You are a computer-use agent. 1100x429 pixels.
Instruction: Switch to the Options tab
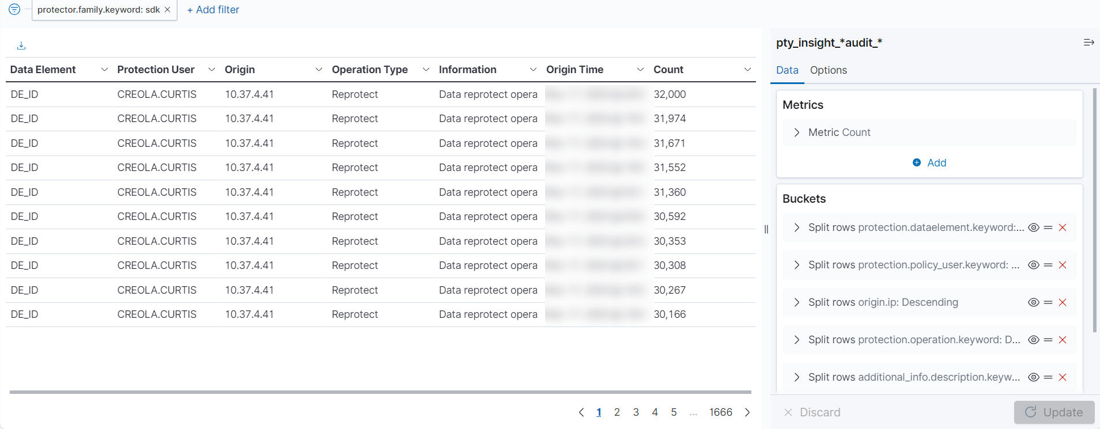(x=828, y=70)
